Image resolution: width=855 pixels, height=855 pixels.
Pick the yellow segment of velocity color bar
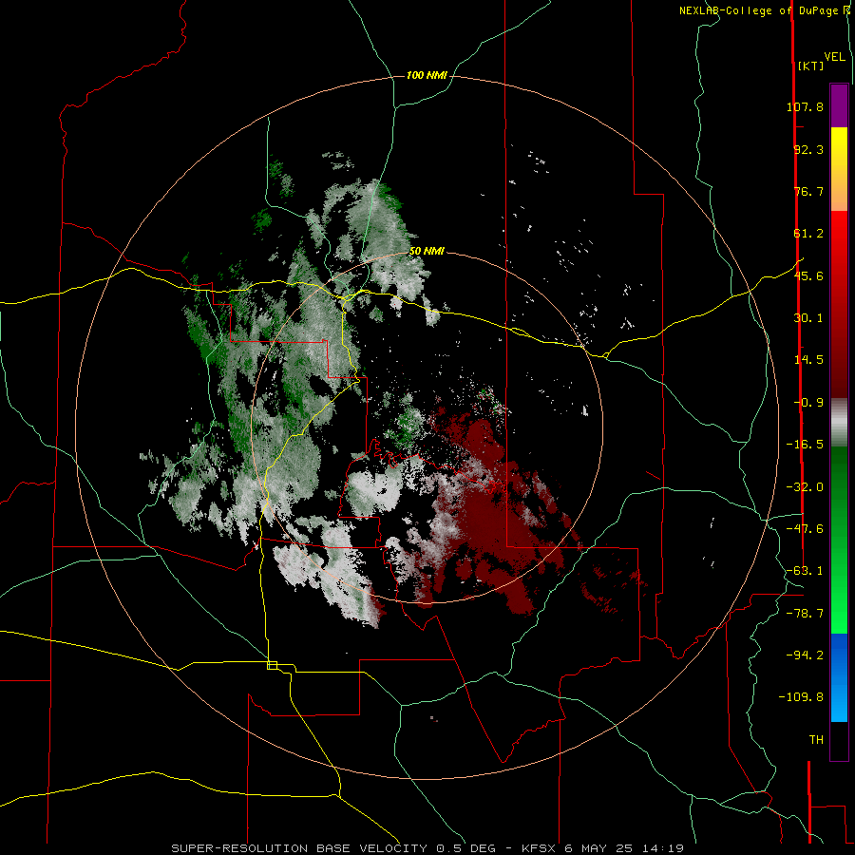tap(839, 168)
